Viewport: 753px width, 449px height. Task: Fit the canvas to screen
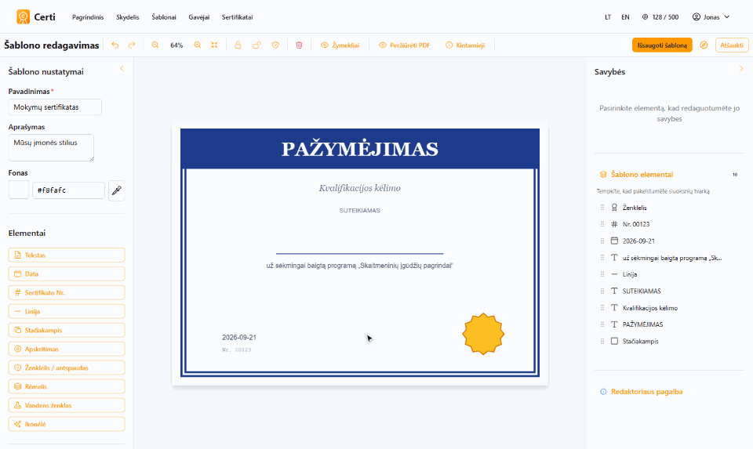214,45
